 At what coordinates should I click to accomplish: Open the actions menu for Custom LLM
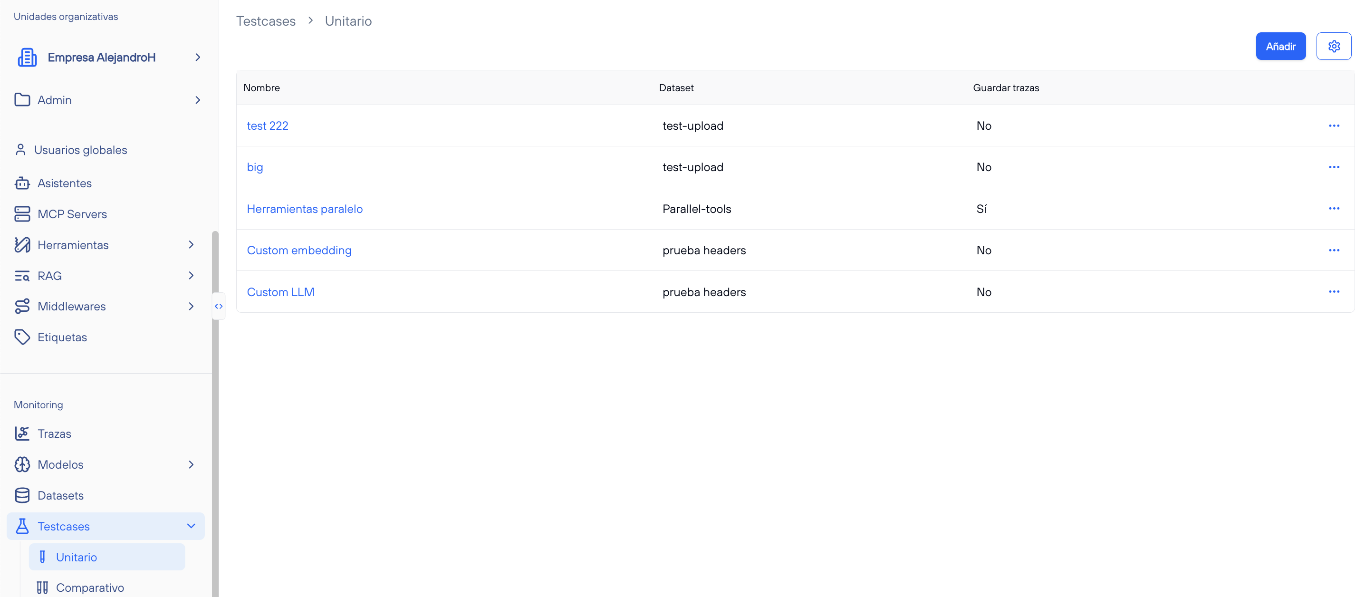pyautogui.click(x=1334, y=291)
